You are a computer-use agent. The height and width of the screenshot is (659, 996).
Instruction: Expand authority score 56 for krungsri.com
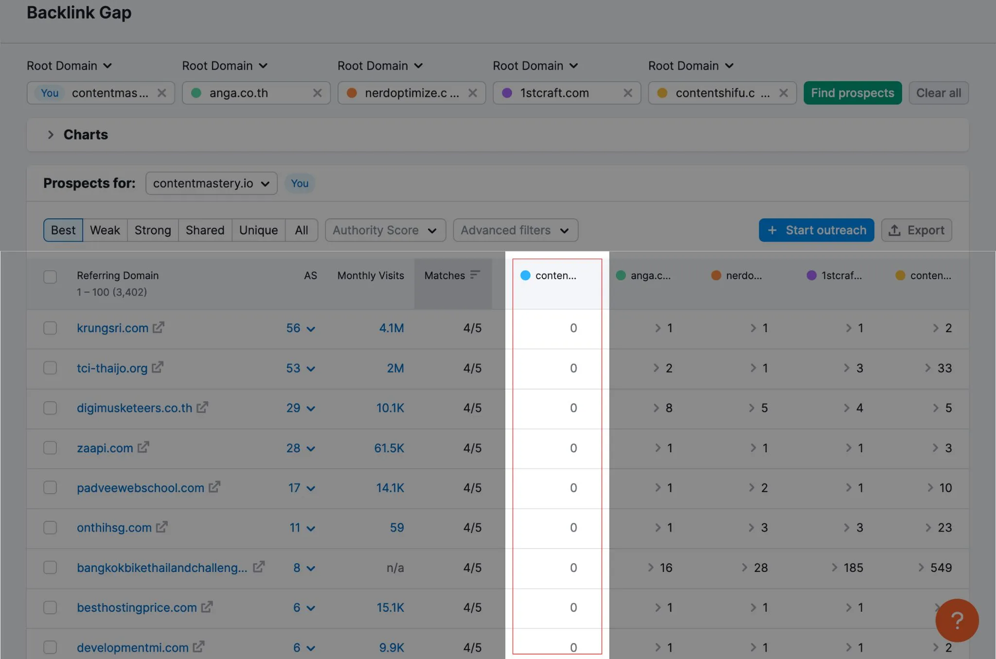[x=301, y=328]
